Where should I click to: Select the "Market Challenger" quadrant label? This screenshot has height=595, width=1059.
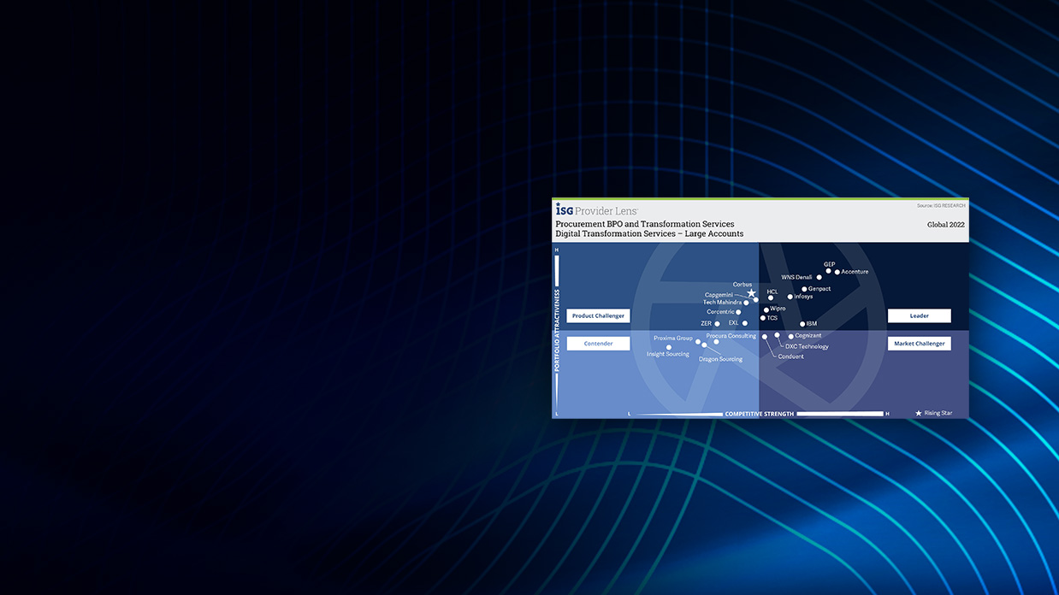pyautogui.click(x=919, y=344)
